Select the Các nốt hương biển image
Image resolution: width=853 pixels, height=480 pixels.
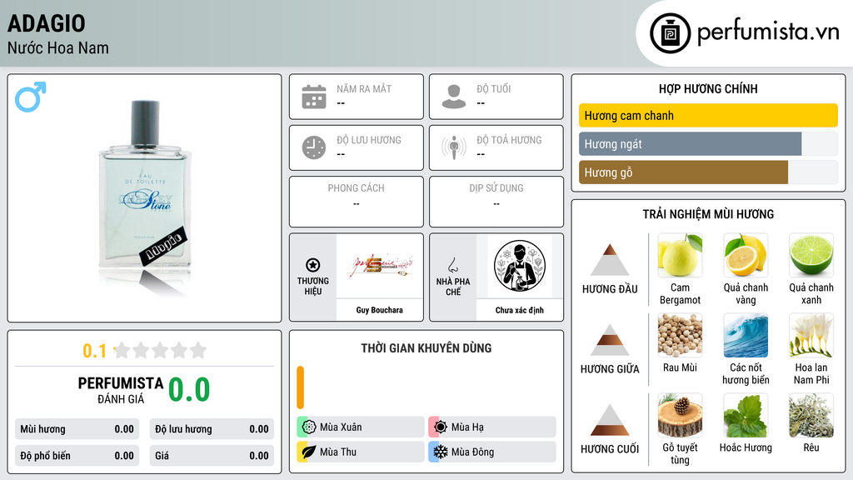click(x=746, y=335)
